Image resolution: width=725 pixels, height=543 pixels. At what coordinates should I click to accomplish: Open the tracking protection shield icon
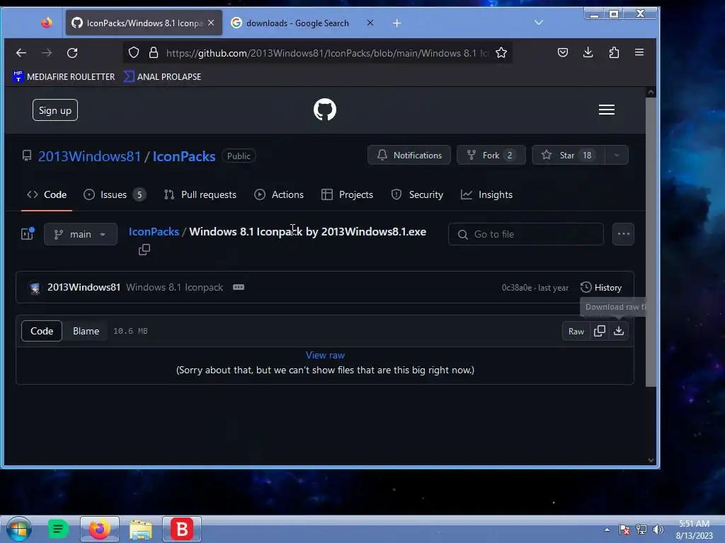(x=134, y=52)
